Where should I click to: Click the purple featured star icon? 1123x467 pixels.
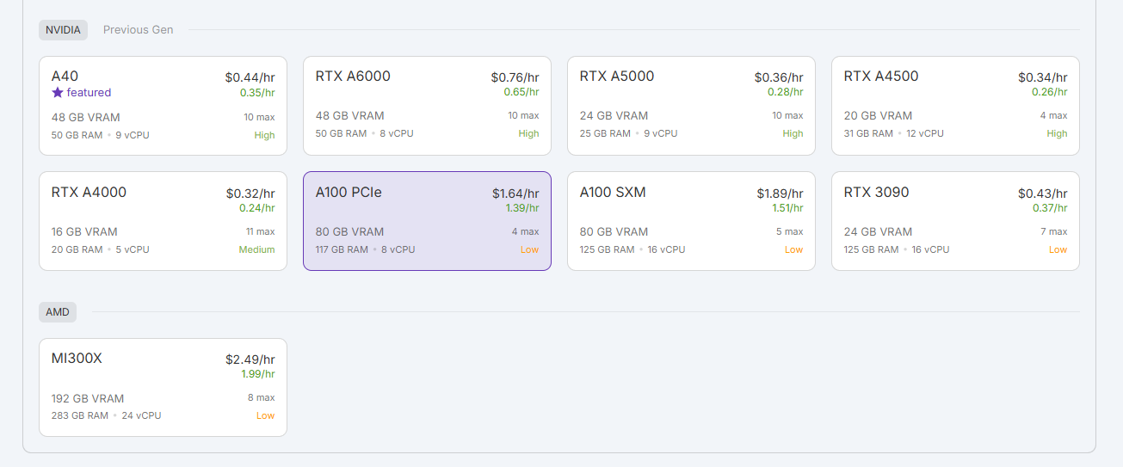[58, 93]
